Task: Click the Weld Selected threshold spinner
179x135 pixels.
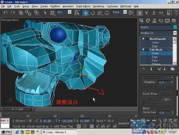Action: (172, 113)
